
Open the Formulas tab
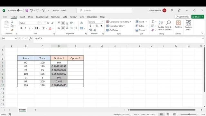[55, 17]
